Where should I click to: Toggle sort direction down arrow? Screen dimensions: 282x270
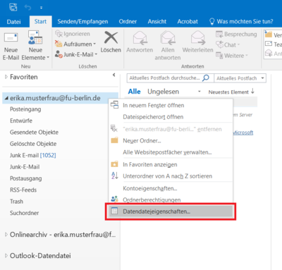[252, 91]
